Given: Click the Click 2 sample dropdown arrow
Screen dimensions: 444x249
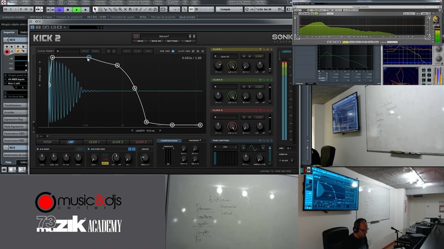Looking at the screenshot, I should point(215,87).
